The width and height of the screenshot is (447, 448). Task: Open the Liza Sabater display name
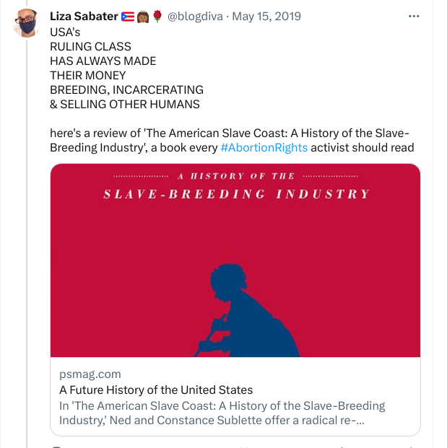[84, 17]
